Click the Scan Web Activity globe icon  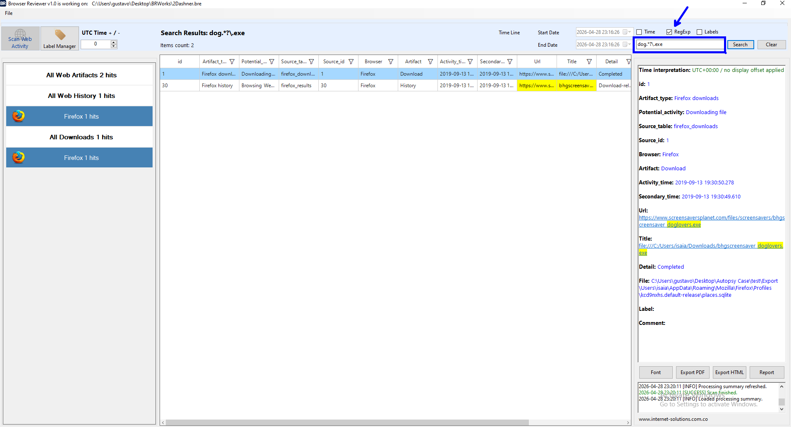[x=20, y=34]
